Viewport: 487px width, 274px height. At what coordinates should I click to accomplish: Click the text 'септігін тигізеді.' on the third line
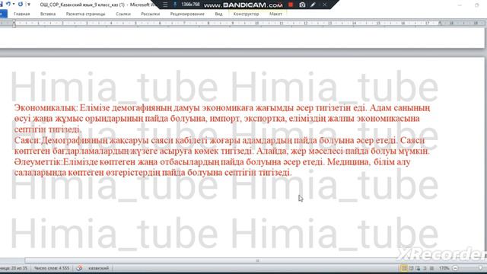(x=47, y=129)
